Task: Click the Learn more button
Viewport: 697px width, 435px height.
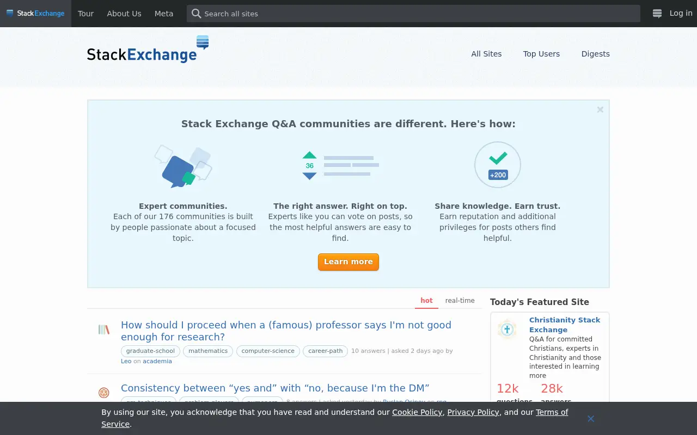Action: tap(348, 262)
